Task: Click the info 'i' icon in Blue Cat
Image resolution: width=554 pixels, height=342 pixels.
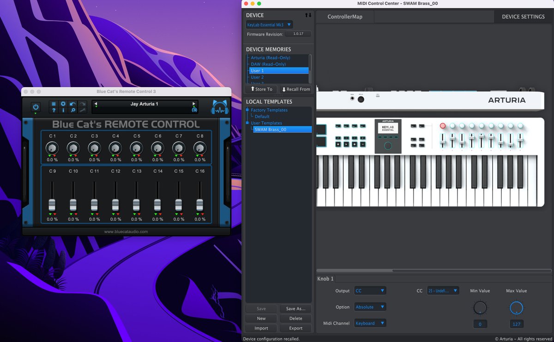Action: [x=63, y=110]
